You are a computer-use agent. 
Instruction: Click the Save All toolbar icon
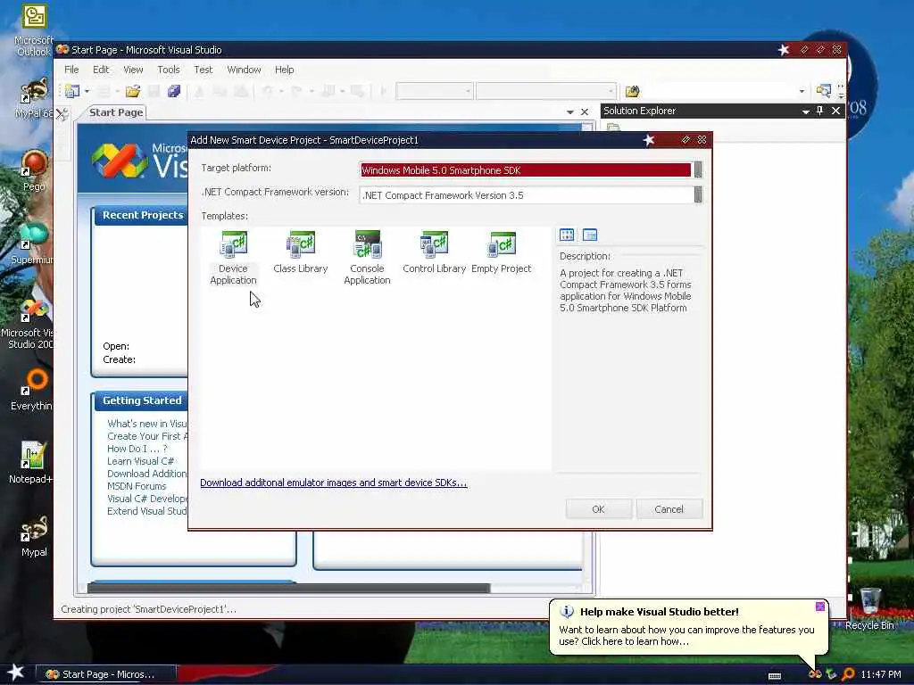click(x=174, y=91)
